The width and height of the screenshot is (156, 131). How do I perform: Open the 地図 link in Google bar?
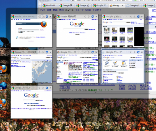coord(61,10)
